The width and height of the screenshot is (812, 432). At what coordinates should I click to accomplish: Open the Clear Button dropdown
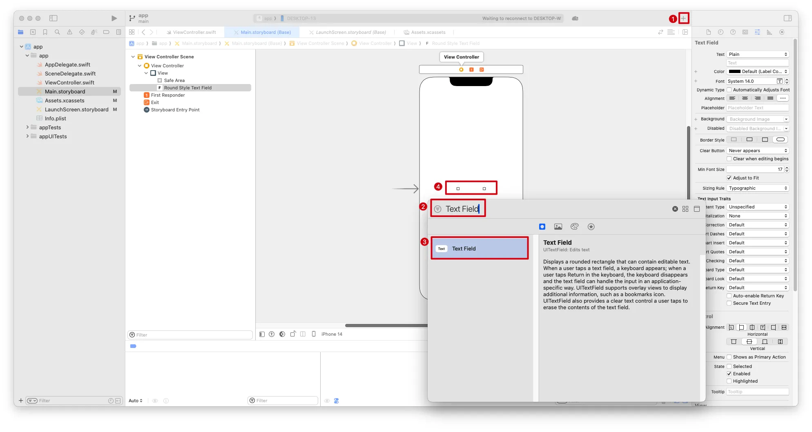[x=757, y=151]
